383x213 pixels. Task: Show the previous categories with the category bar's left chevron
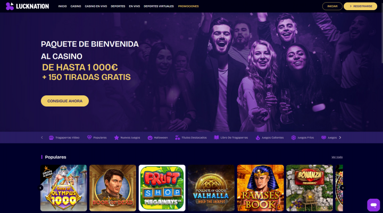[x=42, y=138]
